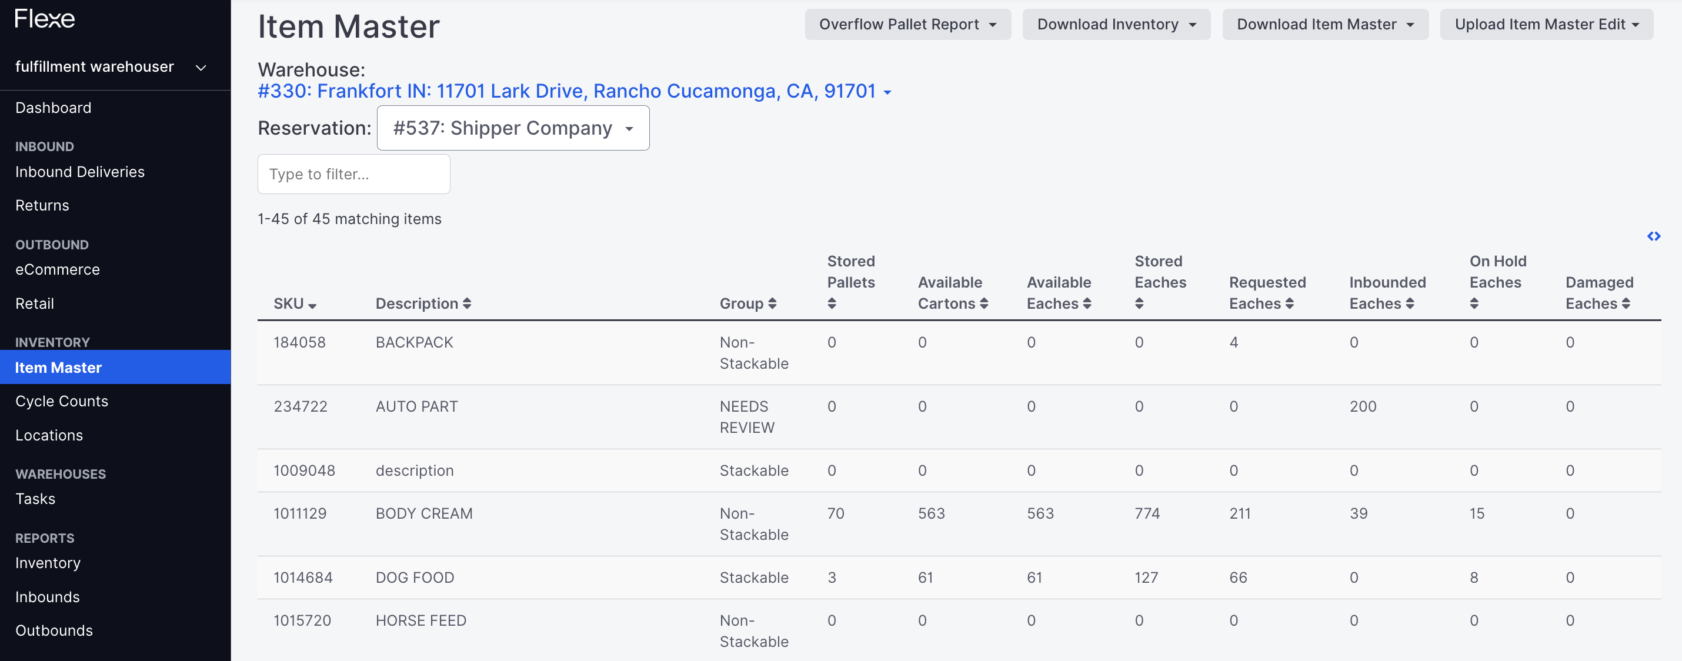Open Reservation #537 Shipper Company dropdown
Screen dimensions: 1682x661
click(513, 128)
